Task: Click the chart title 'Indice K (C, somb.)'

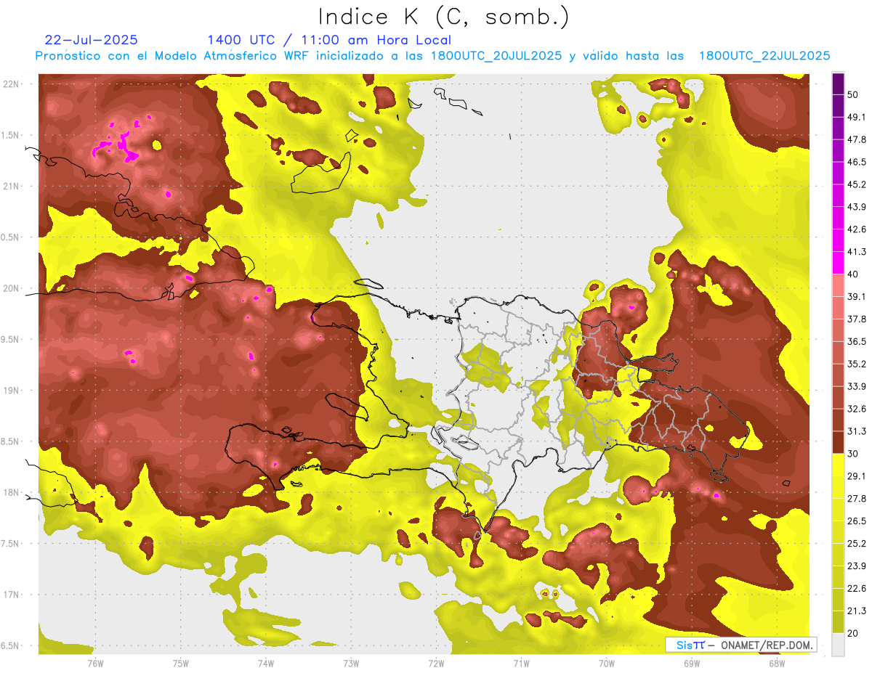Action: point(444,17)
